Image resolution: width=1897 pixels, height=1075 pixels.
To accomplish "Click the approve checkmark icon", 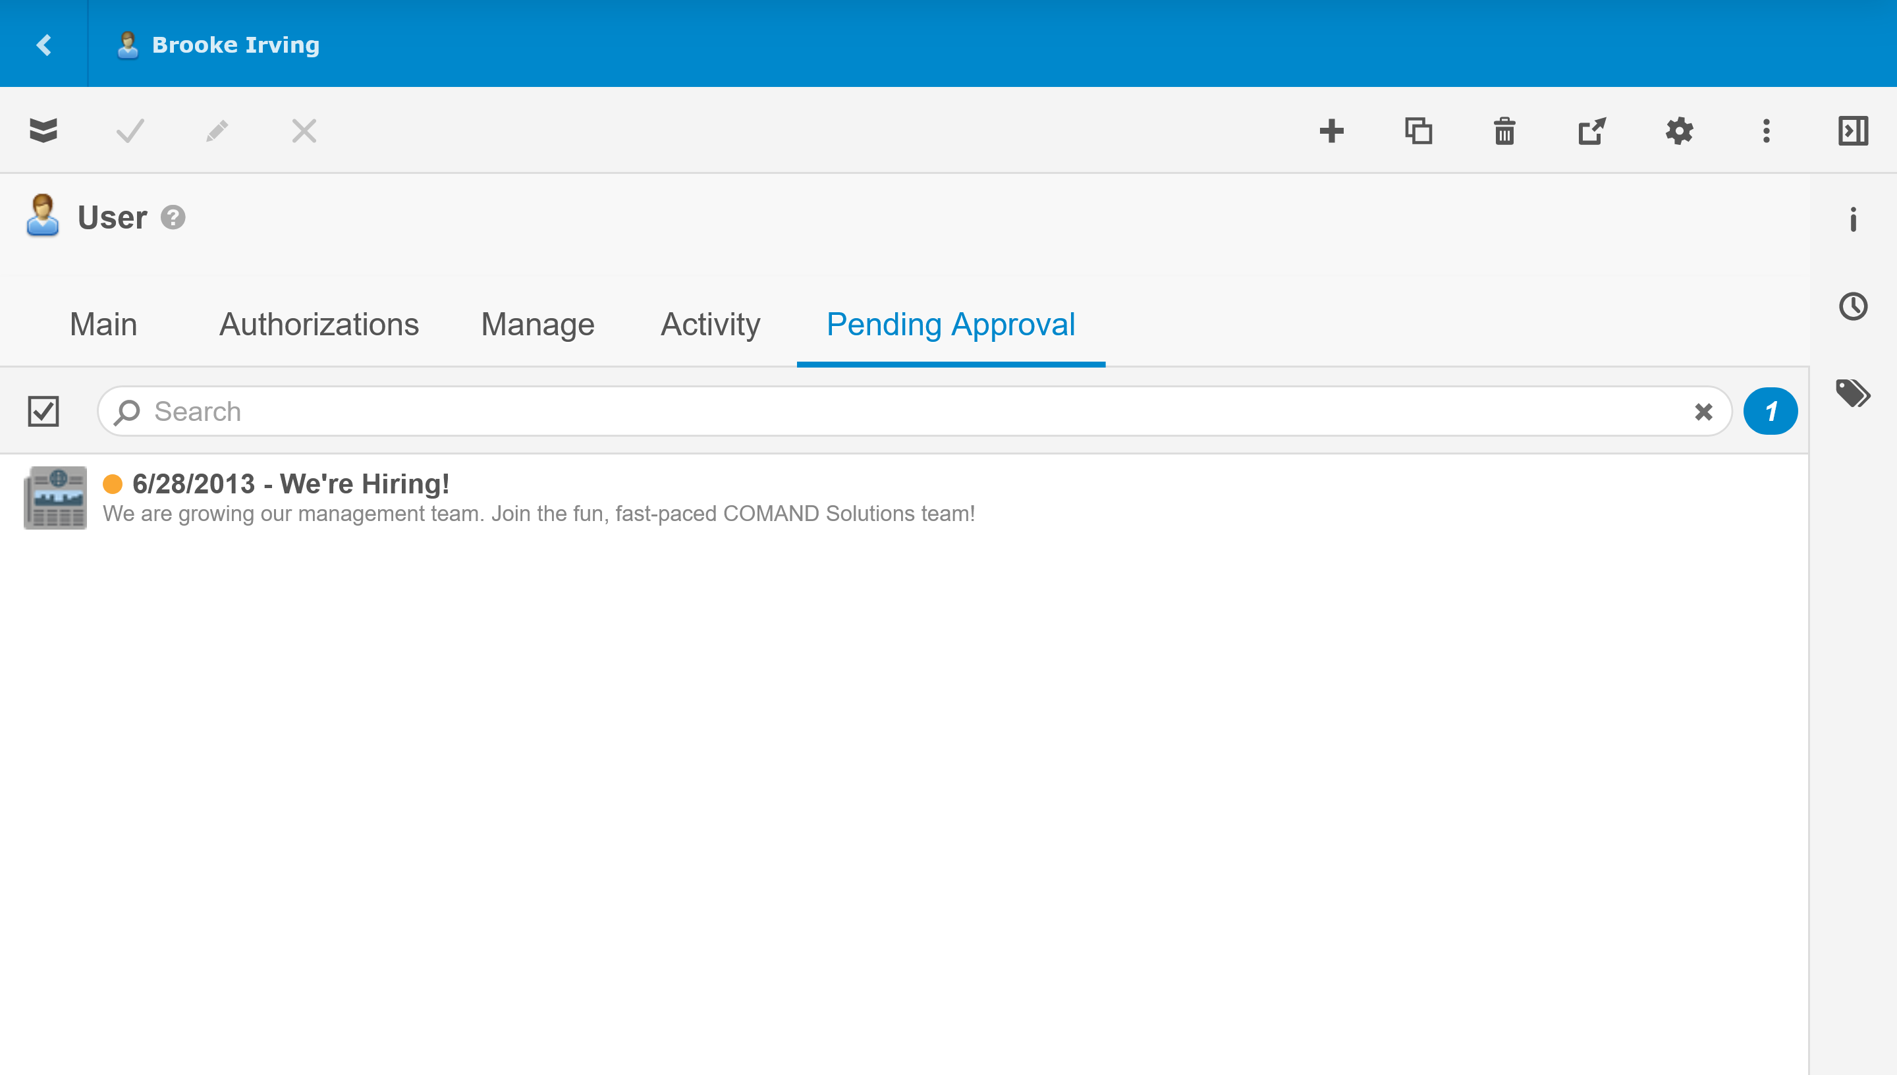I will (130, 130).
